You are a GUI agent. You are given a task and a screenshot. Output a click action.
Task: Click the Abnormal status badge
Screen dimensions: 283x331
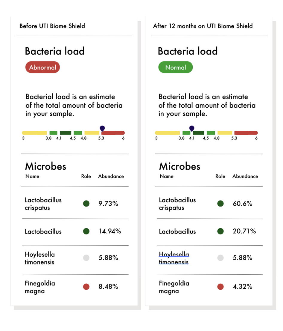(x=42, y=67)
